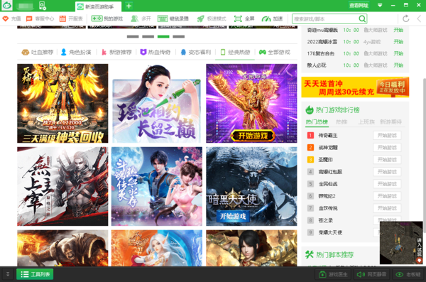Select the 热门总榜 ranking tab
This screenshot has width=426, height=282.
(317, 122)
